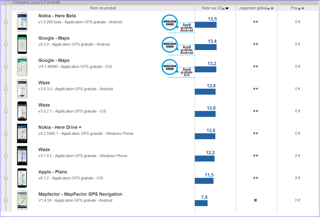Sort Note sur 20 with the ascending arrow
The height and width of the screenshot is (217, 320).
223,9
